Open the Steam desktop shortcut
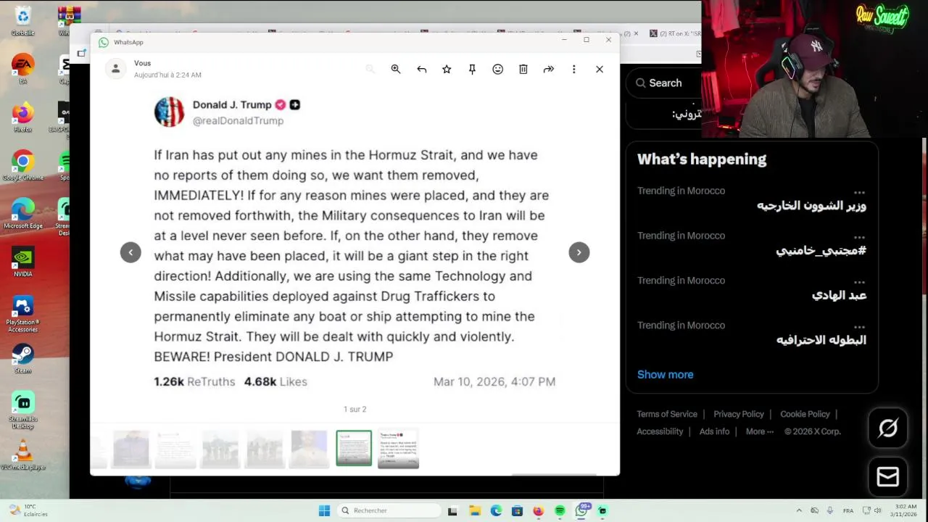Viewport: 928px width, 522px height. point(22,358)
